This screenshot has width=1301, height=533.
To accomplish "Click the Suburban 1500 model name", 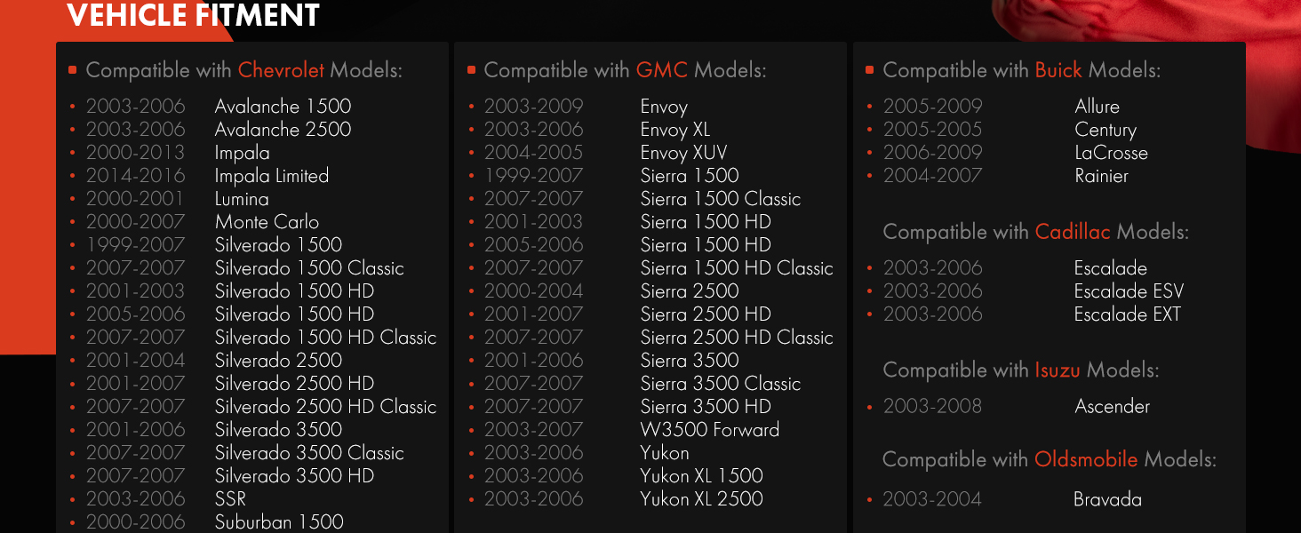I will (x=279, y=522).
